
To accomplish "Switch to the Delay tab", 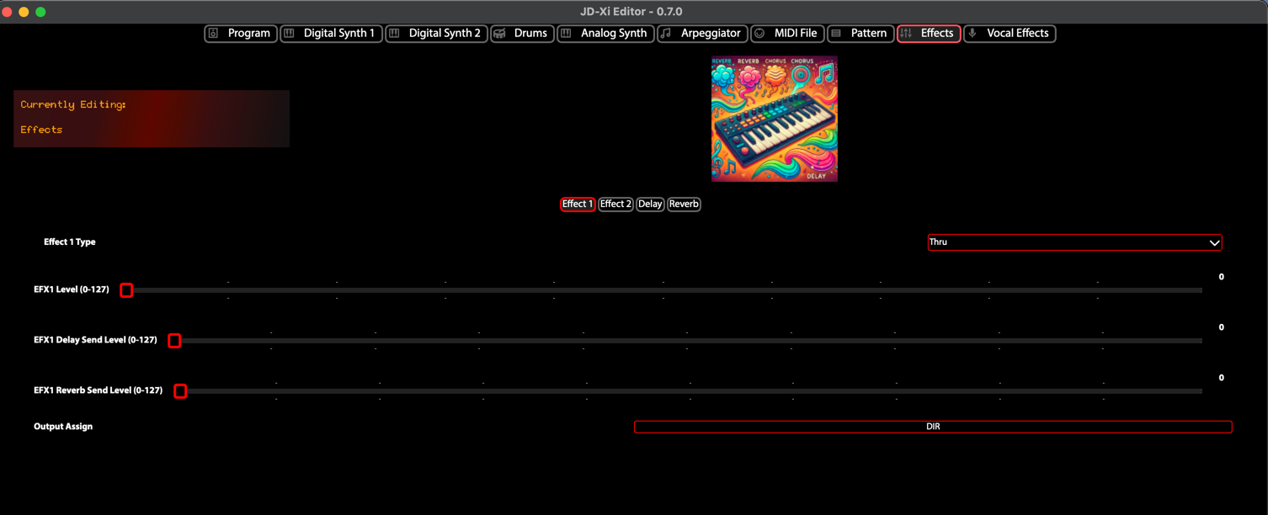I will tap(650, 204).
